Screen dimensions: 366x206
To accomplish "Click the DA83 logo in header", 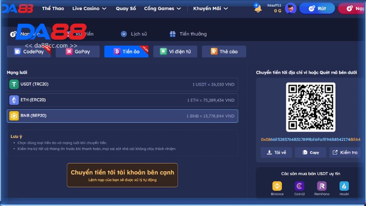I will [x=17, y=9].
